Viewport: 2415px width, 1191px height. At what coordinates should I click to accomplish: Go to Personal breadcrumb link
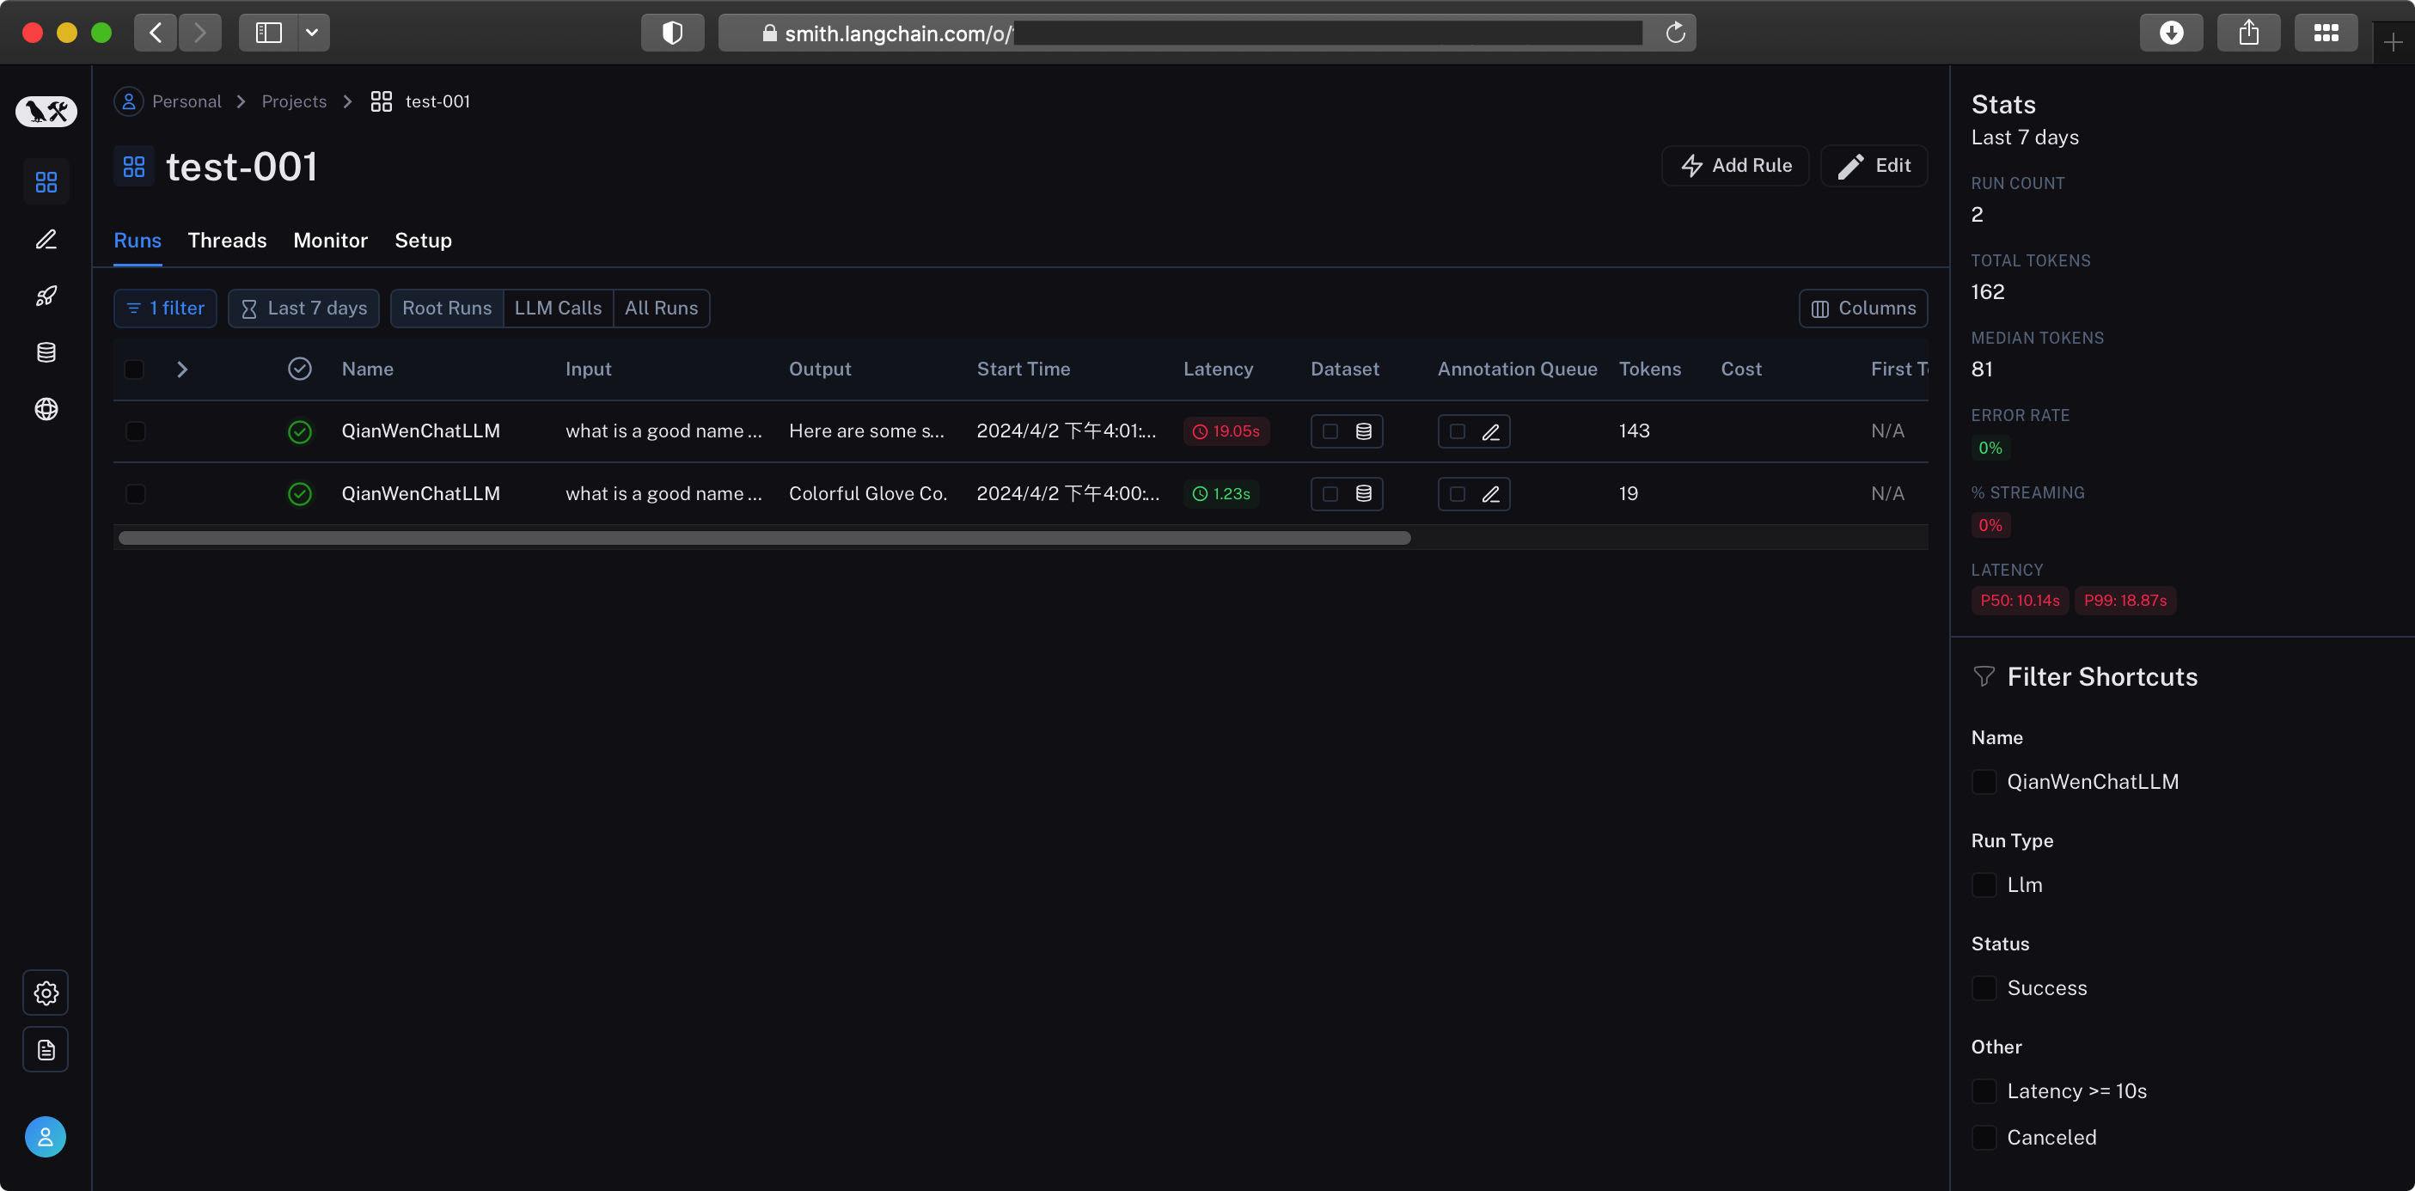point(186,101)
